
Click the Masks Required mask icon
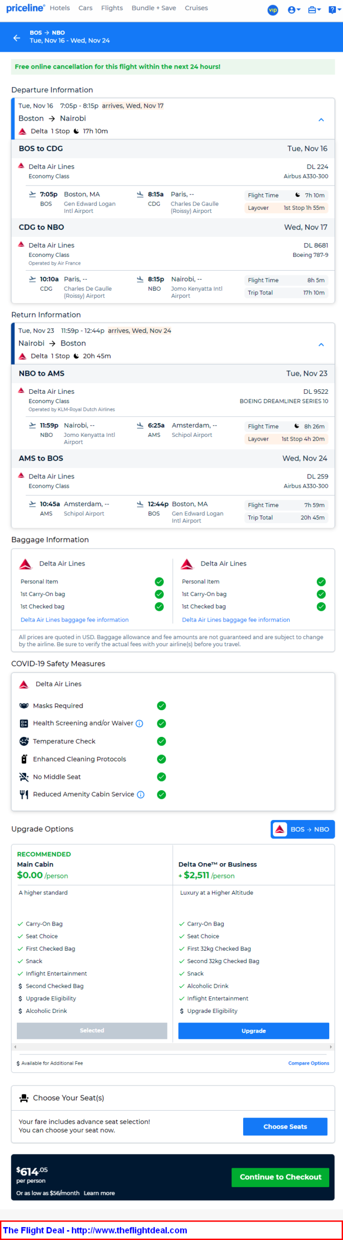point(24,706)
